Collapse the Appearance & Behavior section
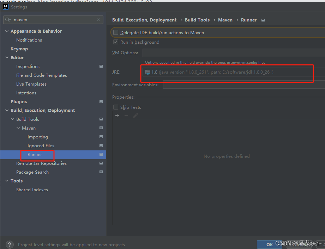This screenshot has height=249, width=325. click(7, 31)
